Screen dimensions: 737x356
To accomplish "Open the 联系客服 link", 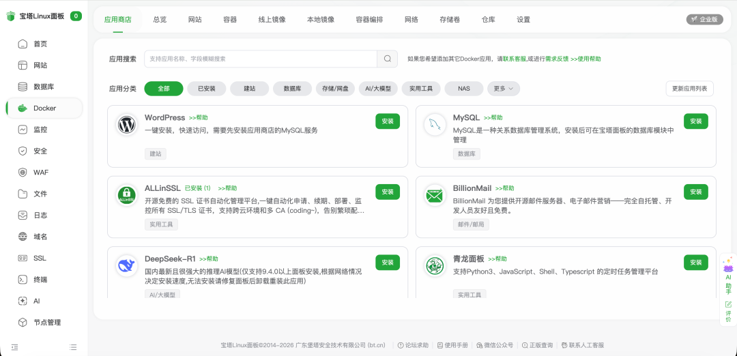I will click(515, 59).
